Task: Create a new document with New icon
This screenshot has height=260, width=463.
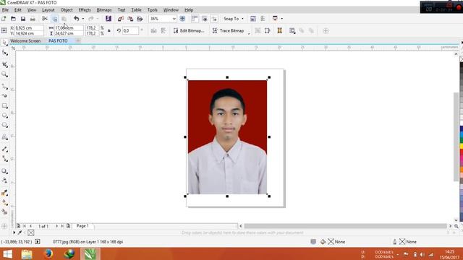Action: [x=4, y=19]
